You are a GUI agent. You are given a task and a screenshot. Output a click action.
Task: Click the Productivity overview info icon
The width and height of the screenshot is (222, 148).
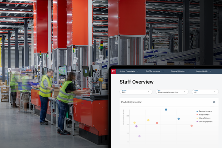coord(214,102)
